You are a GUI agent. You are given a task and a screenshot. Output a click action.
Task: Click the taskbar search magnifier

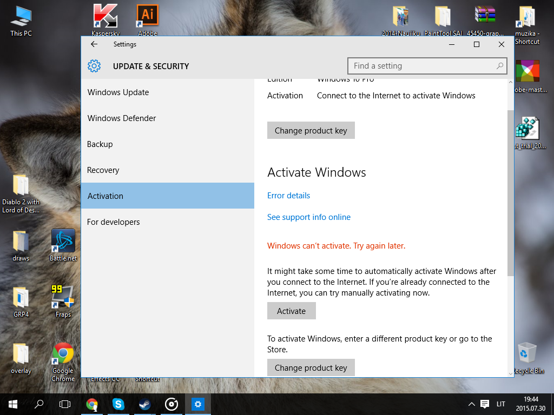click(39, 404)
